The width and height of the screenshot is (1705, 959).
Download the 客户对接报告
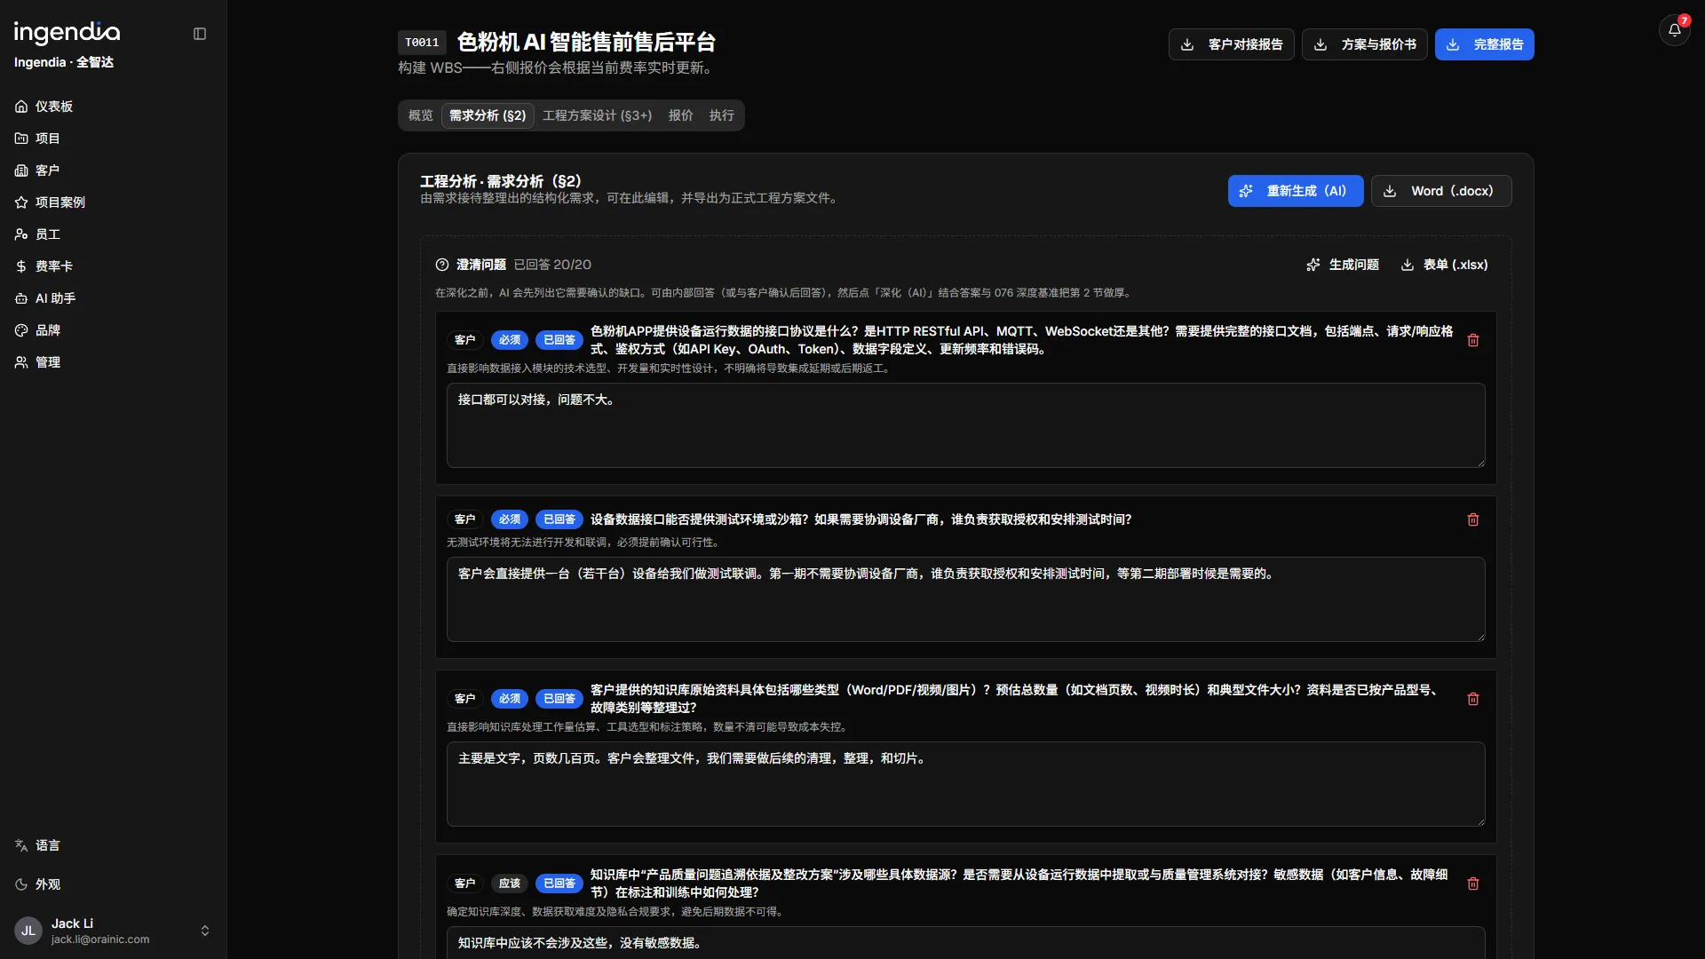click(1231, 44)
